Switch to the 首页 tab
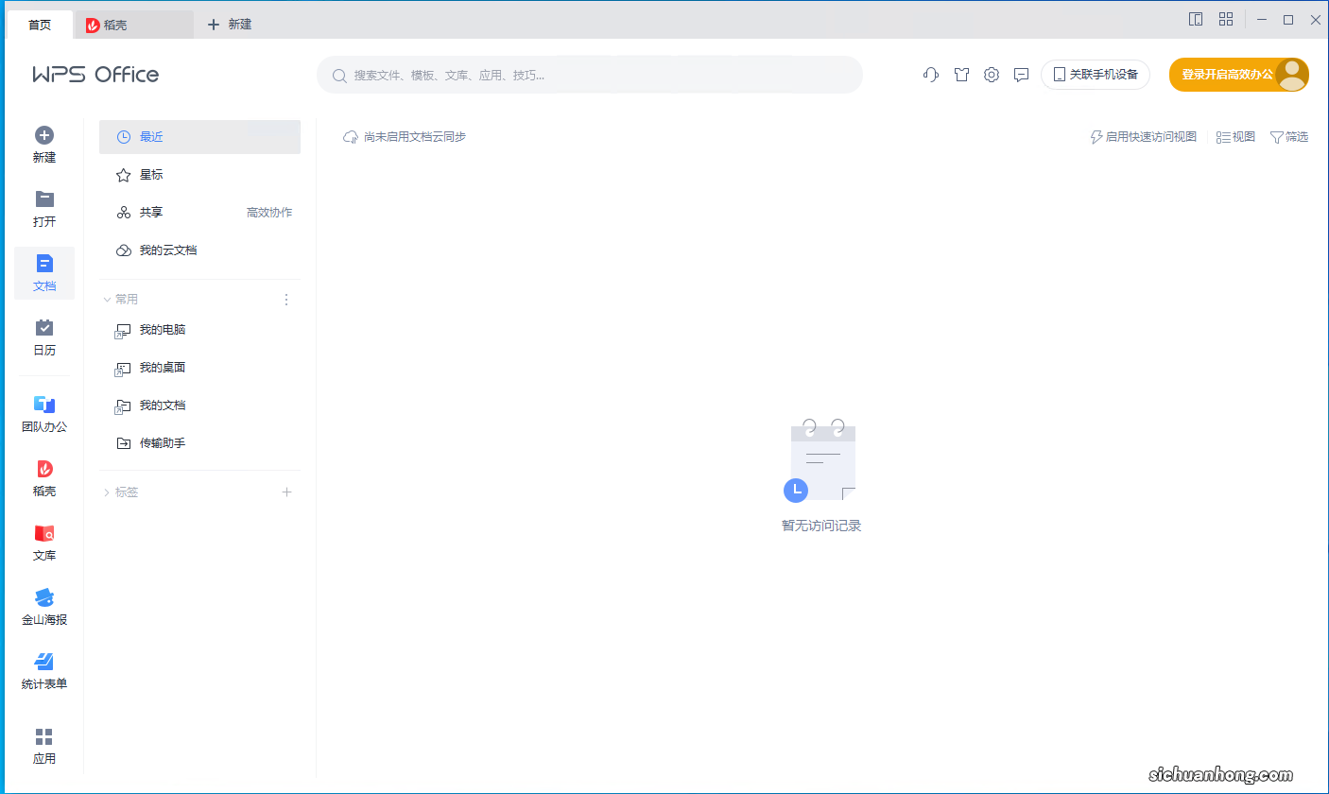Screen dimensions: 1329x794 coord(40,25)
